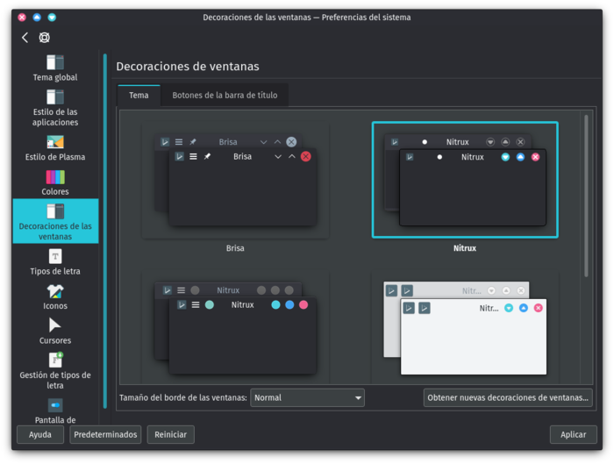Select the Brisa decoration theme thumbnail
This screenshot has height=464, width=614.
[x=235, y=180]
